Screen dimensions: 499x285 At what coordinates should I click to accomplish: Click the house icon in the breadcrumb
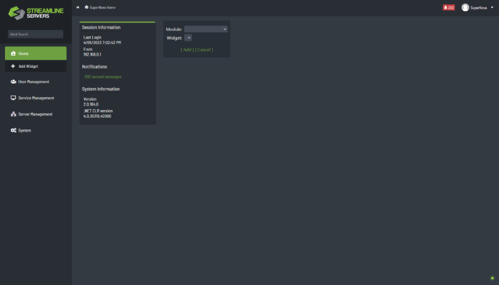pos(86,7)
